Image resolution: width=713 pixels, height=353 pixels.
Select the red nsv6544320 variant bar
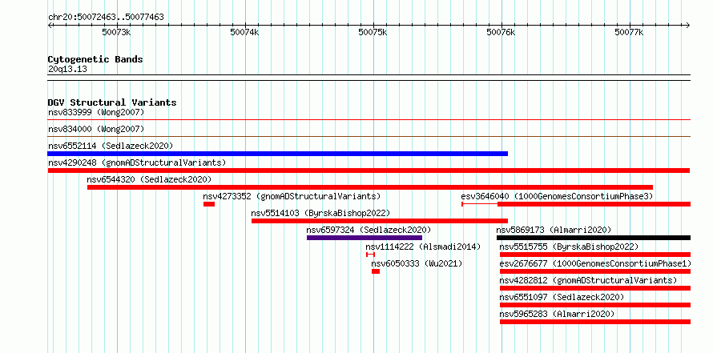[x=370, y=187]
